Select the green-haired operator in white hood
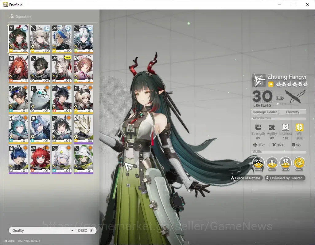This screenshot has width=315, height=245. coord(84,159)
